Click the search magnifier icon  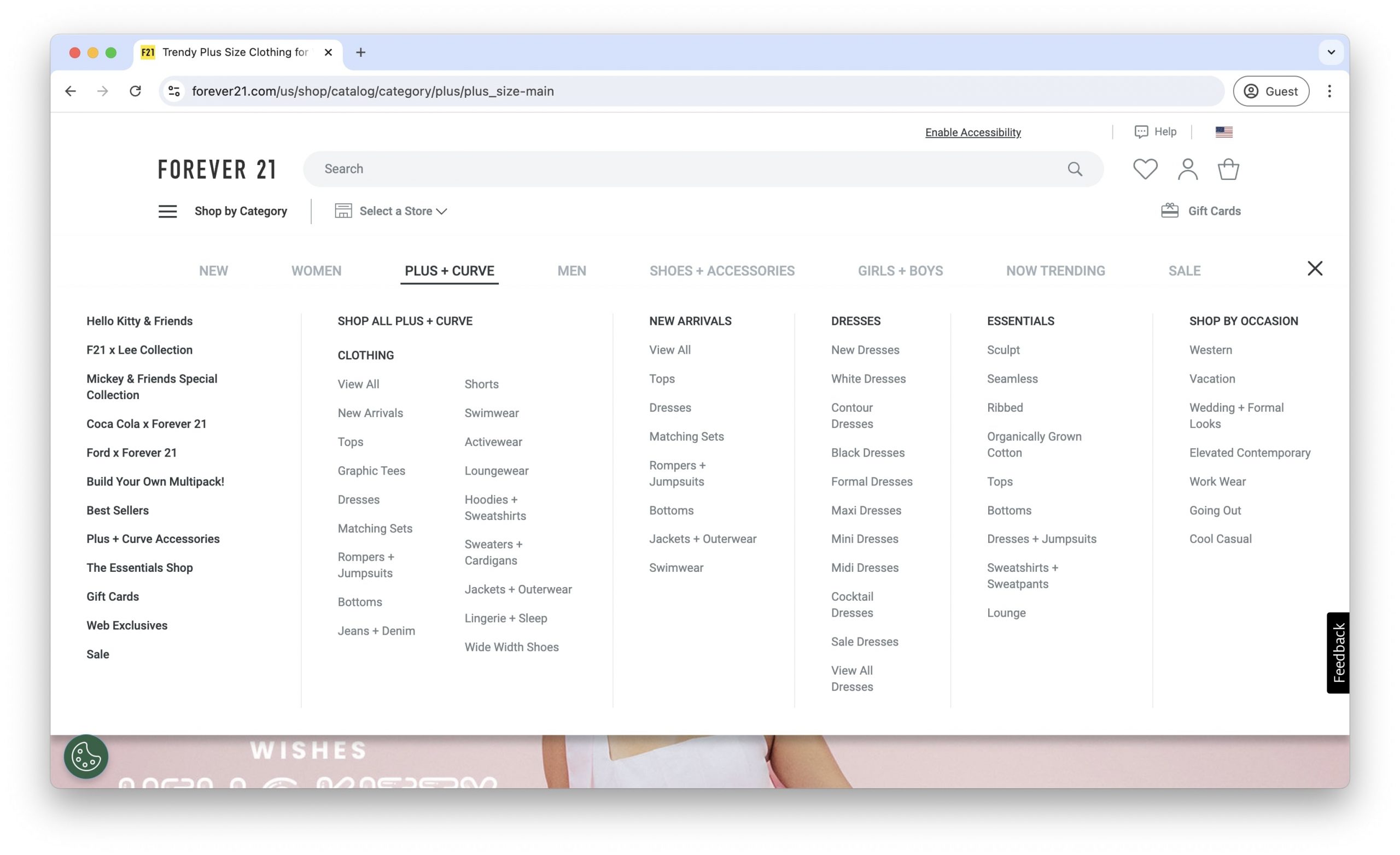pyautogui.click(x=1076, y=169)
